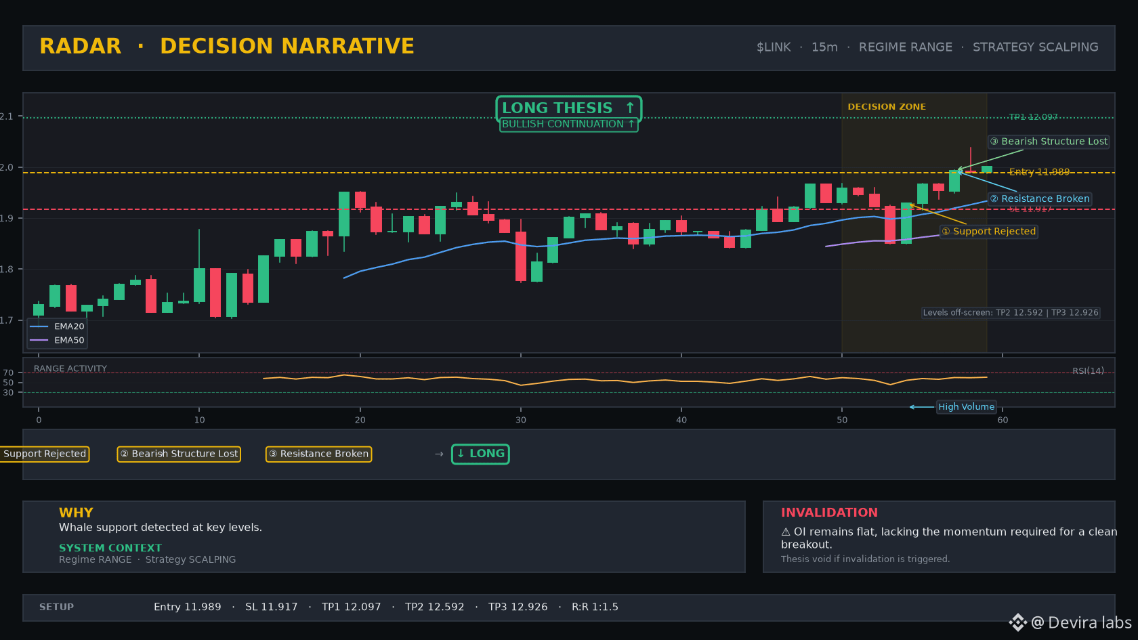
Task: Click the invalidation warning triangle icon
Action: tap(786, 532)
